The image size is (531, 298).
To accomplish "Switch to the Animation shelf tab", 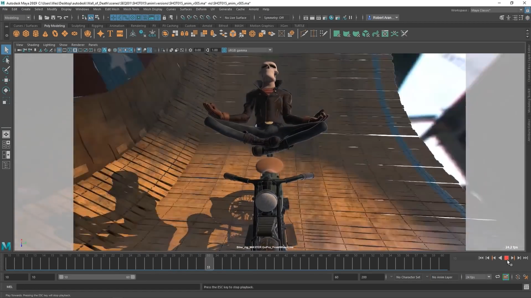I will (x=117, y=26).
